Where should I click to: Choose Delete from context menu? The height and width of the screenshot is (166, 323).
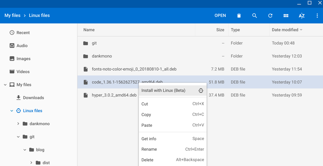[173, 160]
